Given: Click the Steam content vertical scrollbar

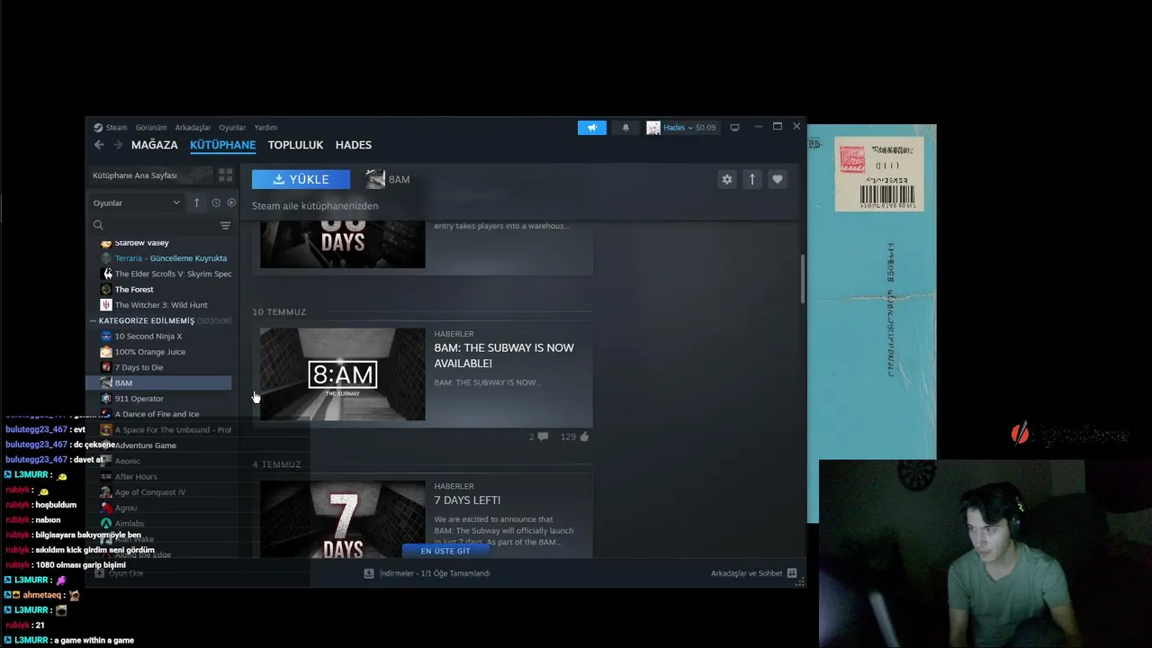Looking at the screenshot, I should pyautogui.click(x=802, y=279).
